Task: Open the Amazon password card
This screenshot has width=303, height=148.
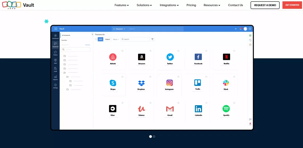Action: point(141,59)
